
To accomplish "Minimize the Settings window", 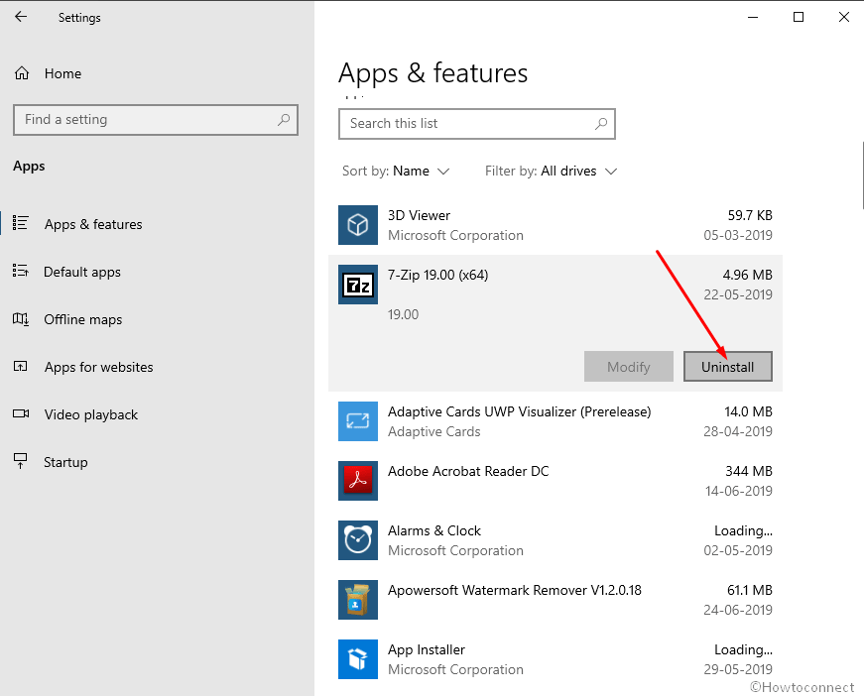I will point(753,17).
